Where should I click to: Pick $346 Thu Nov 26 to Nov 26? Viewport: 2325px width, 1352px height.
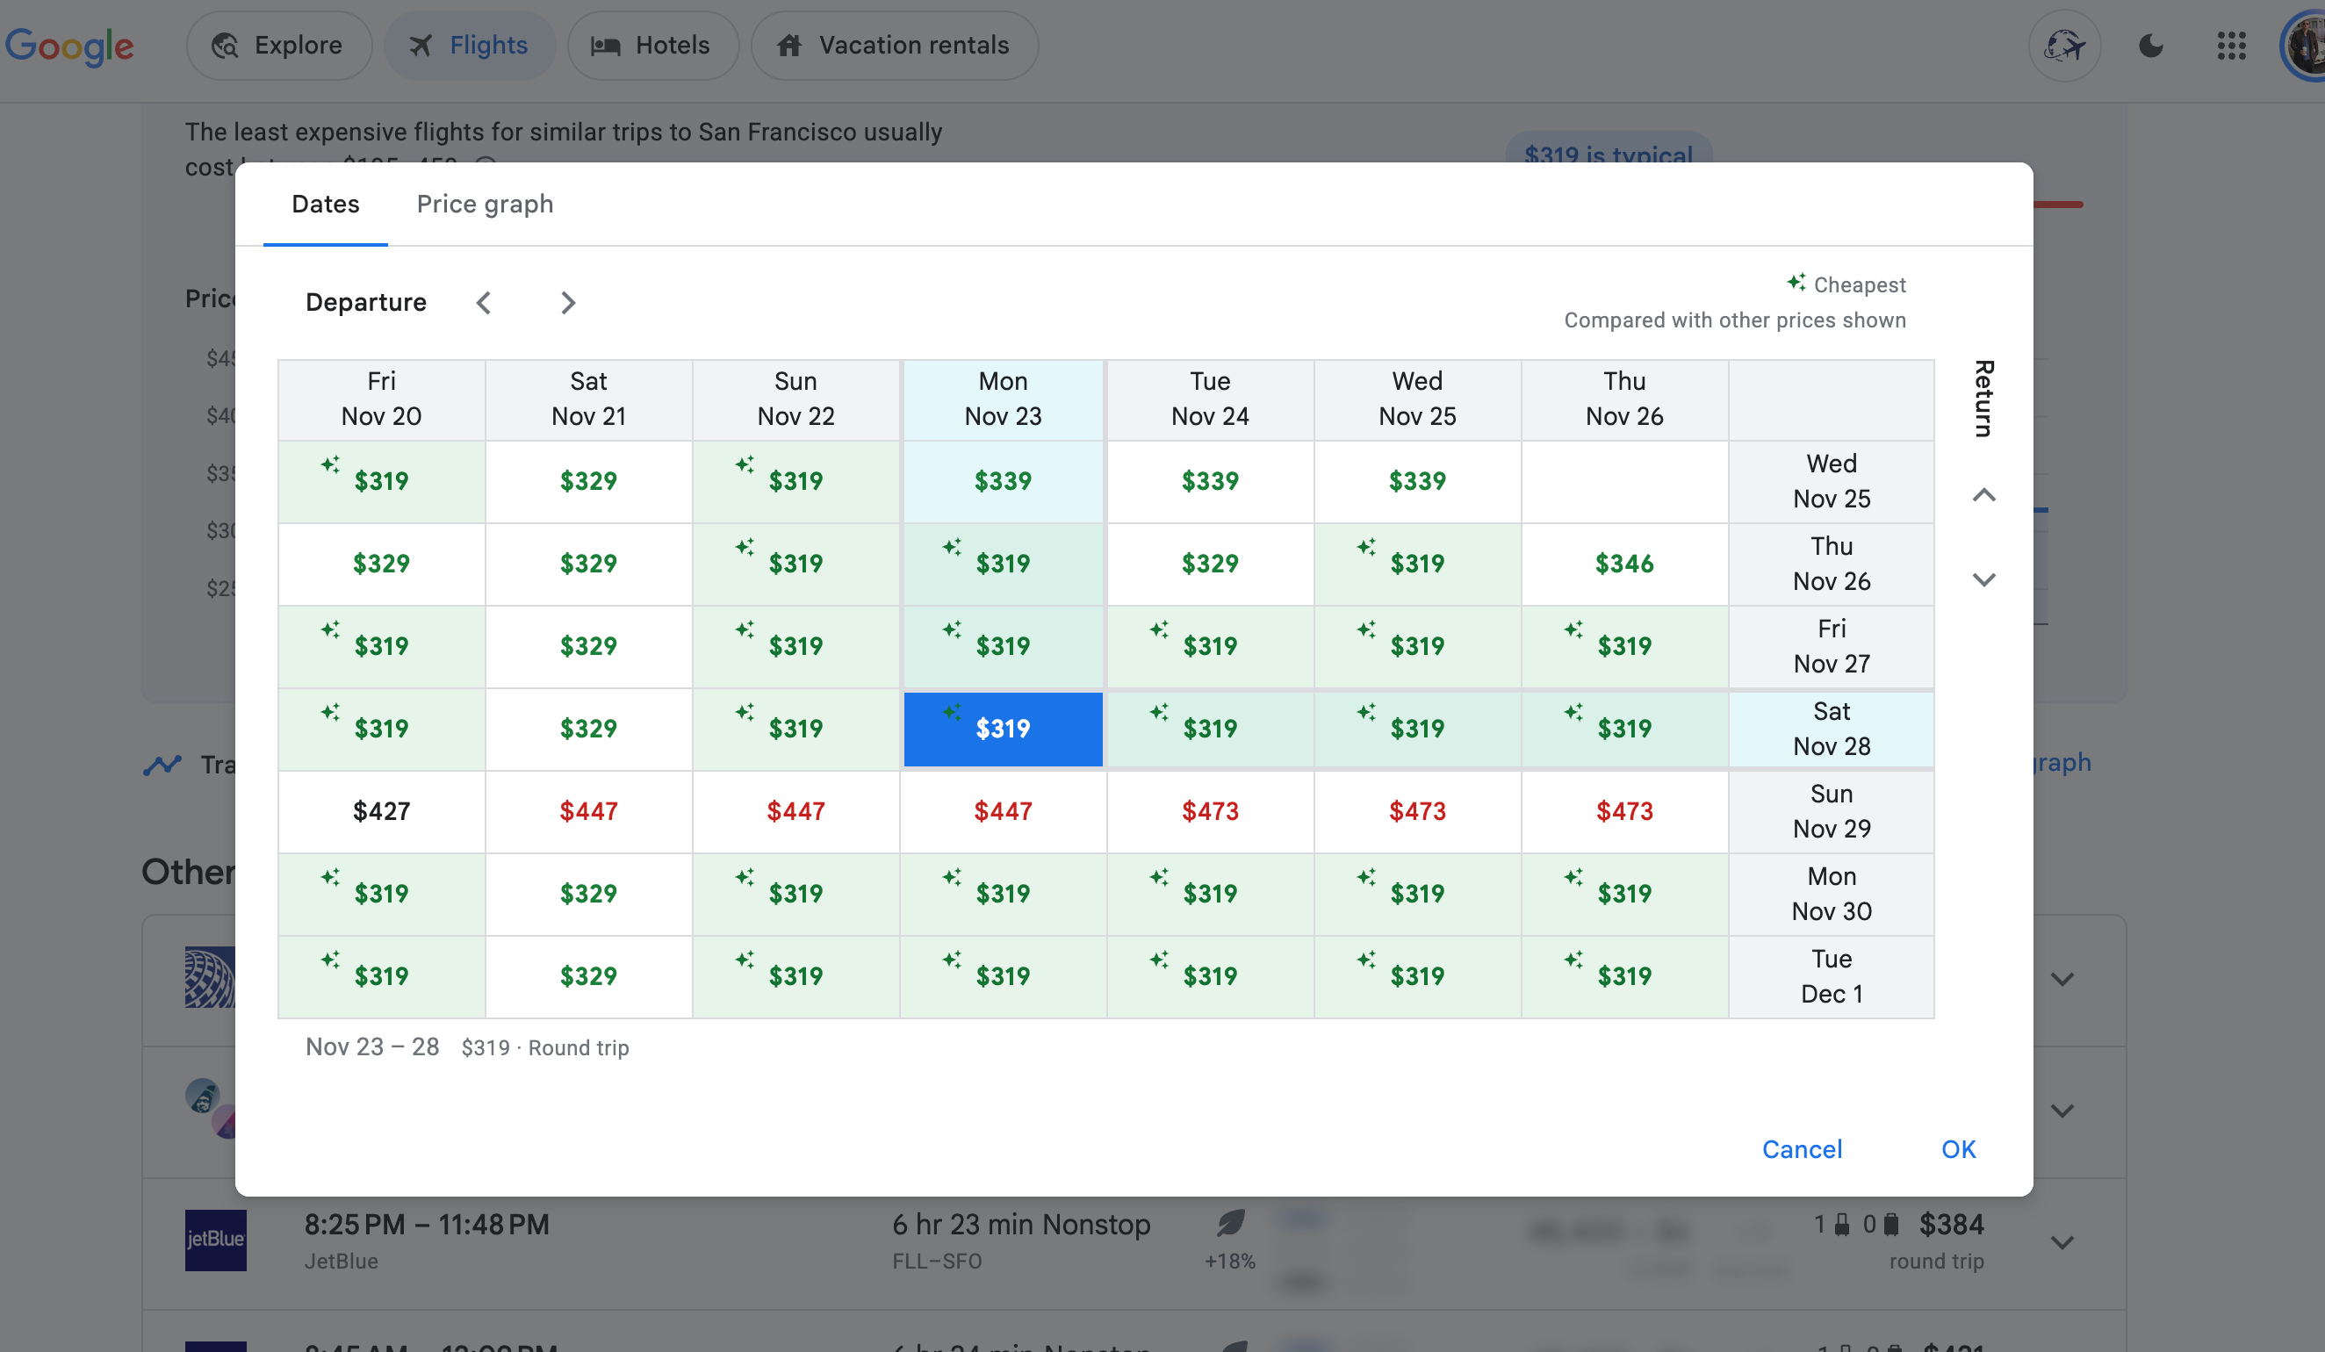coord(1623,564)
